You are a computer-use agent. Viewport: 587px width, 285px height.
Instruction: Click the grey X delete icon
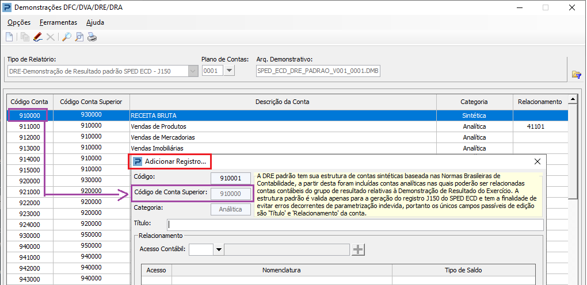tap(50, 37)
